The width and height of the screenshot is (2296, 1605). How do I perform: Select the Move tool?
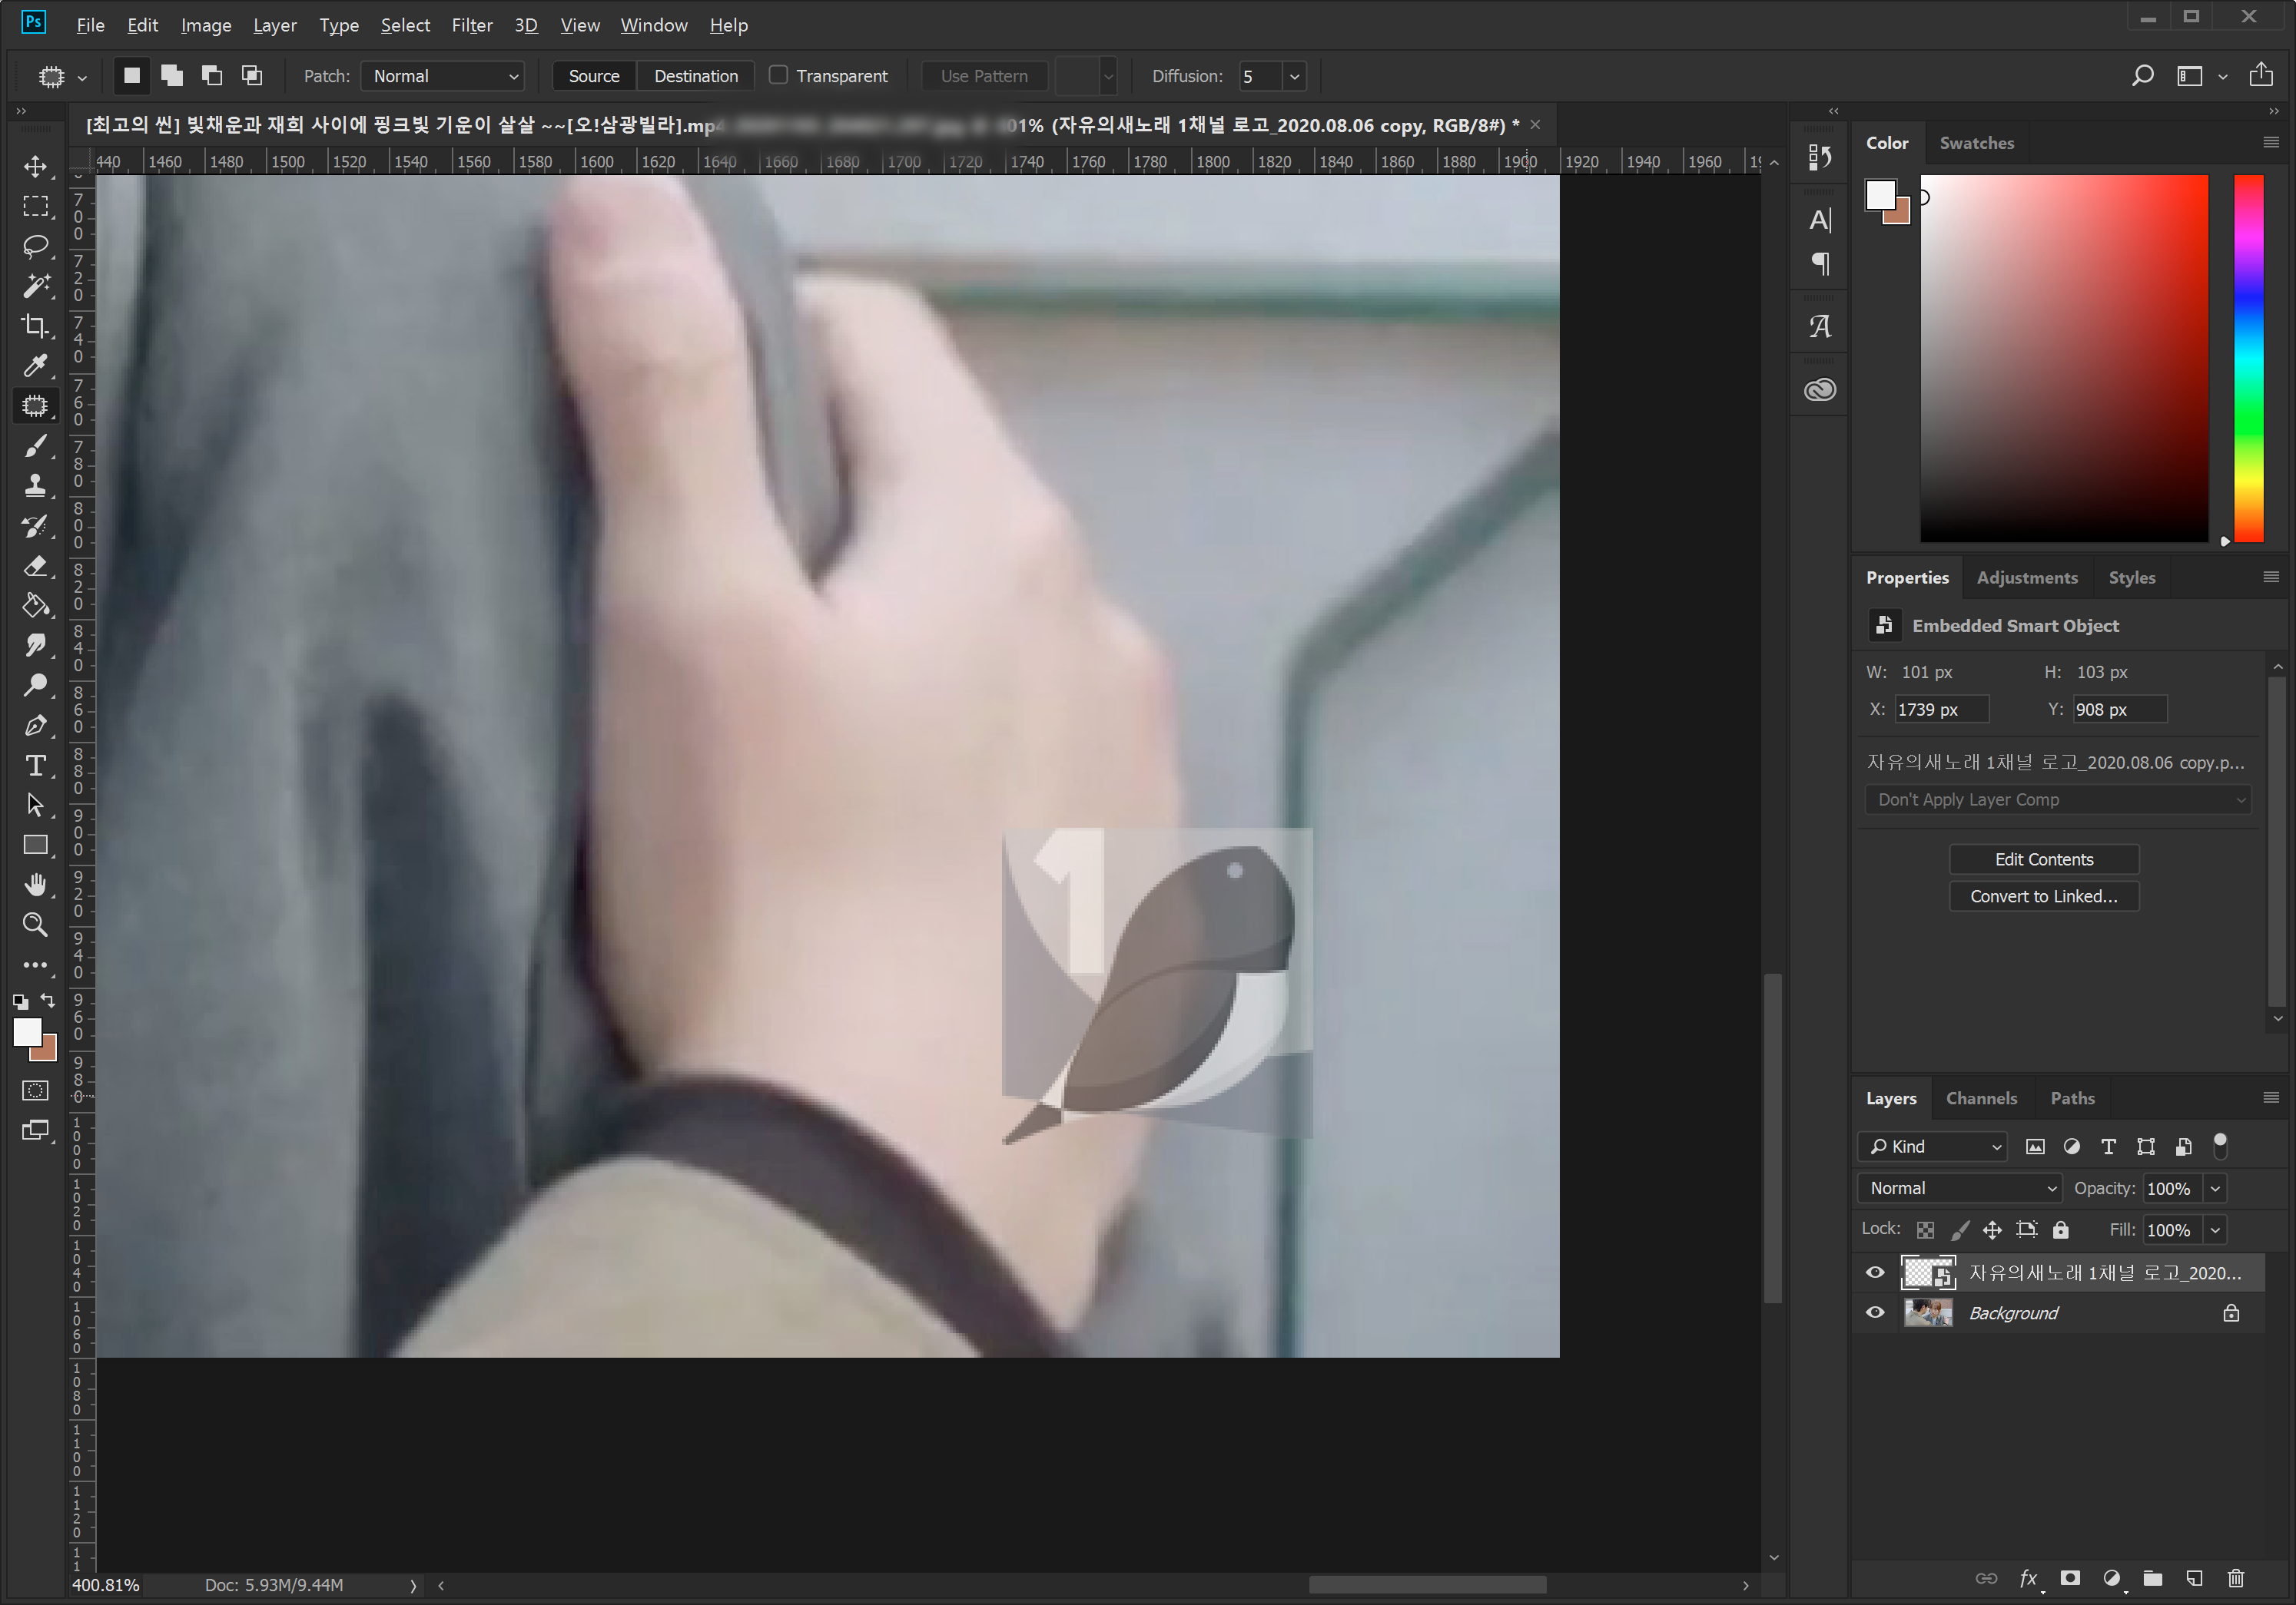point(35,166)
